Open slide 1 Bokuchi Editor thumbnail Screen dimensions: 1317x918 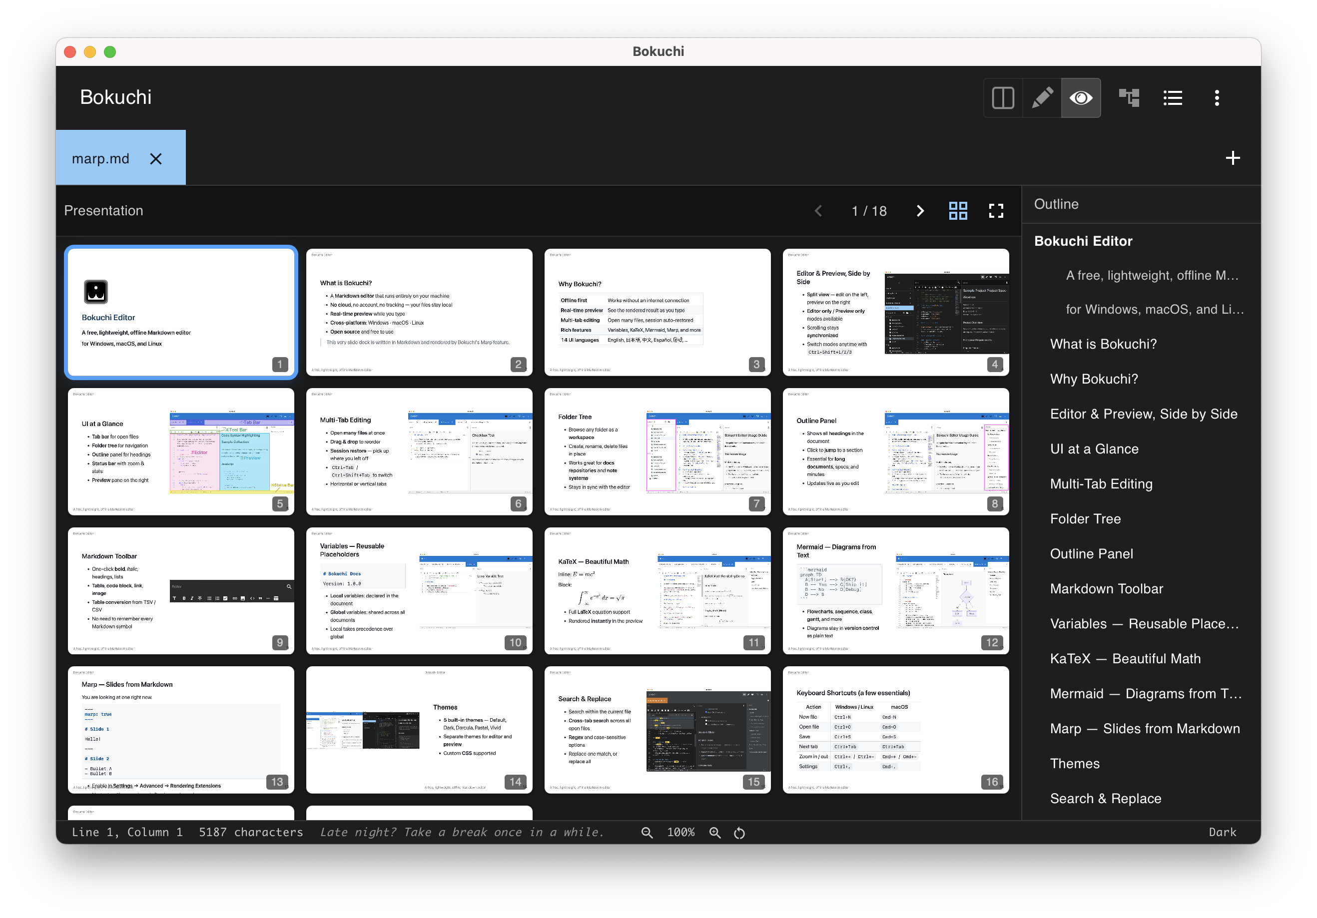[x=181, y=313]
